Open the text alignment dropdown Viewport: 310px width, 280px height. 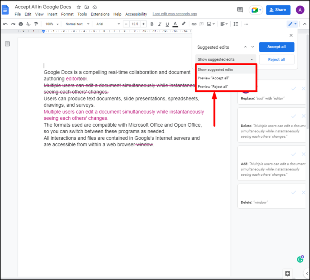click(224, 24)
